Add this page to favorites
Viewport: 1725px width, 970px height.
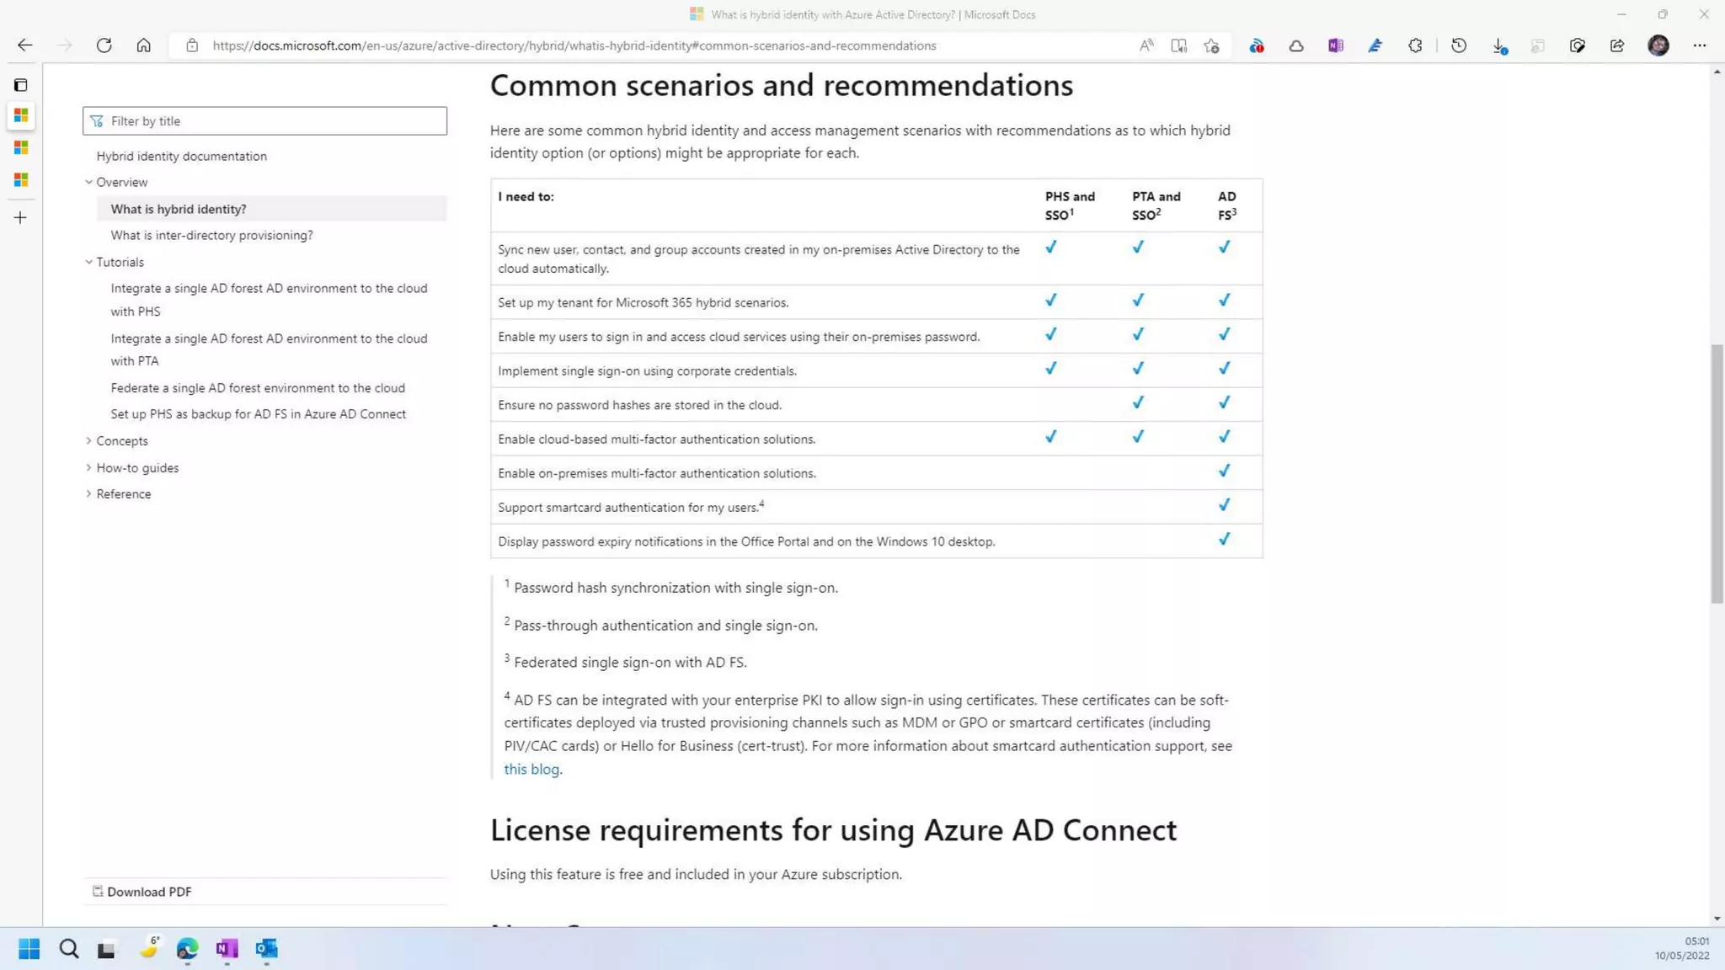point(1211,45)
